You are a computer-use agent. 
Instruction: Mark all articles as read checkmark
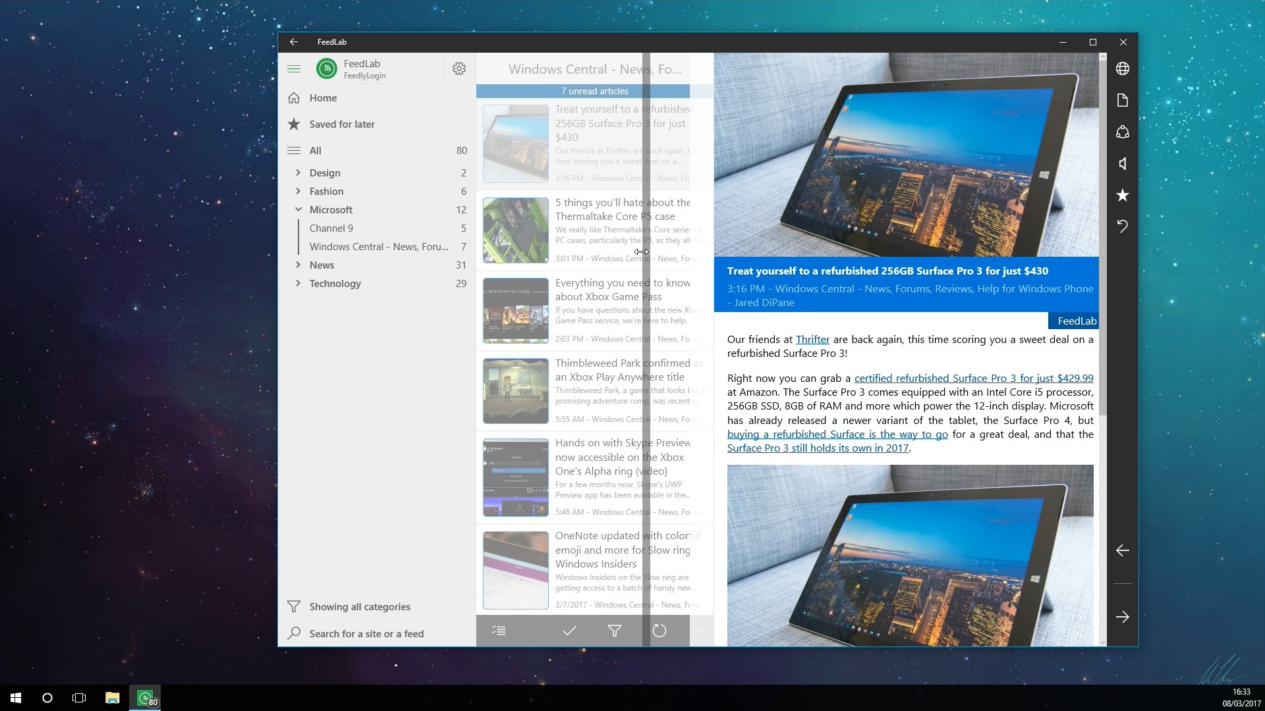[x=570, y=631]
